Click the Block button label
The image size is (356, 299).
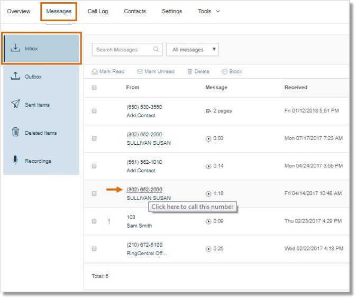(x=236, y=71)
